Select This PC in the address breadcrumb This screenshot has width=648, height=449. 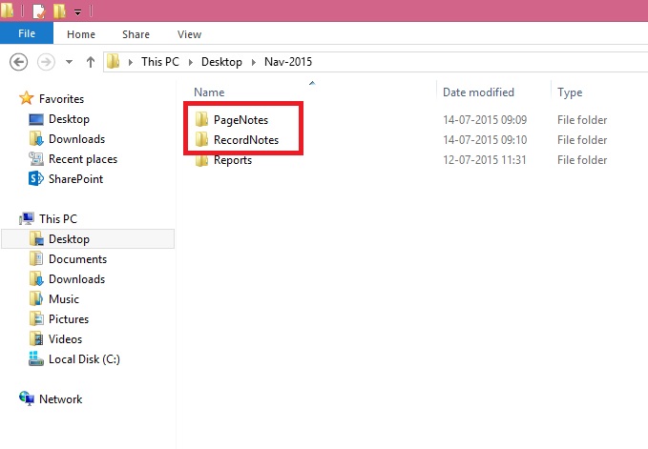point(160,62)
